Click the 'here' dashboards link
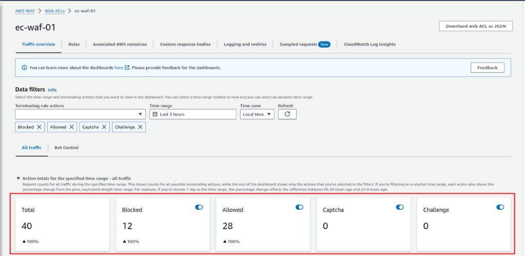The height and width of the screenshot is (256, 525). pyautogui.click(x=119, y=68)
